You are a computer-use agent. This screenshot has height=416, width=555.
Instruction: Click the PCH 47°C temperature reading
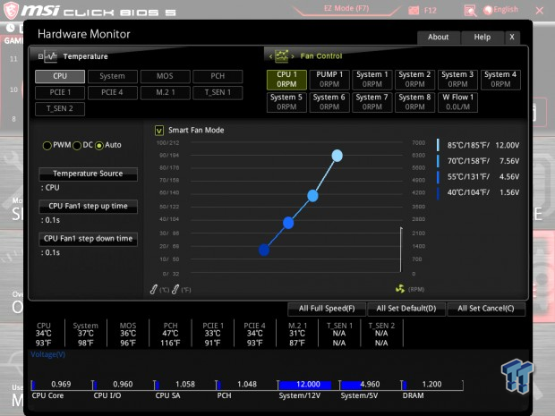(x=170, y=334)
